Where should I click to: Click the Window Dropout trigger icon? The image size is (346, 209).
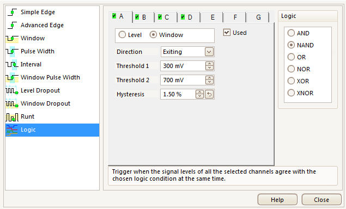pyautogui.click(x=12, y=103)
